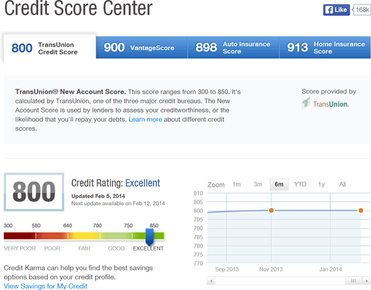Click the Credit Score Center heading
This screenshot has width=371, height=290.
coord(78,8)
